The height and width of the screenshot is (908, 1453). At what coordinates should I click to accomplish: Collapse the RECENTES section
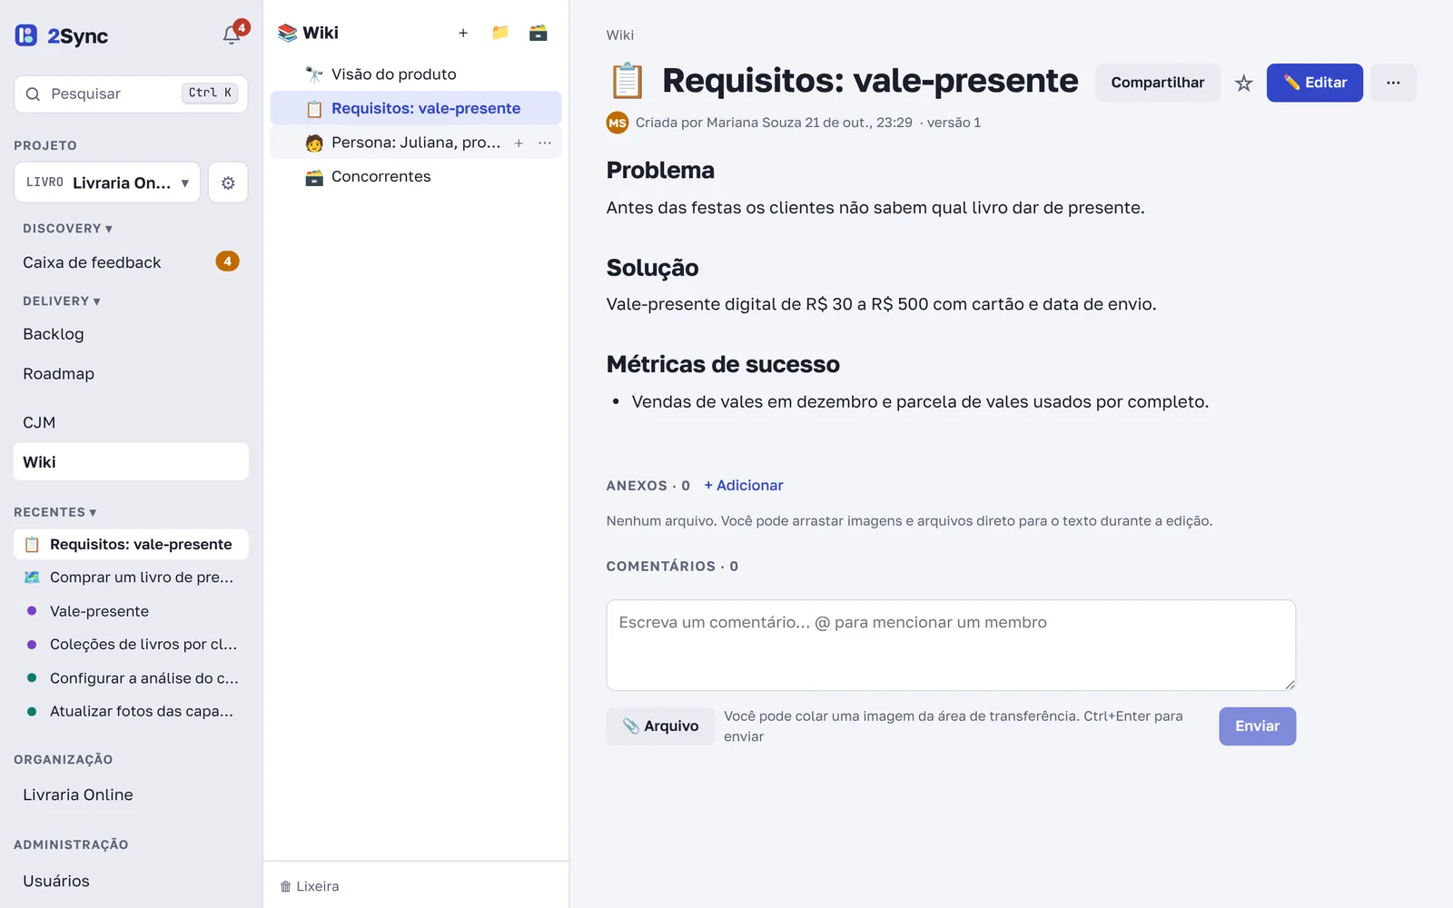pos(55,512)
